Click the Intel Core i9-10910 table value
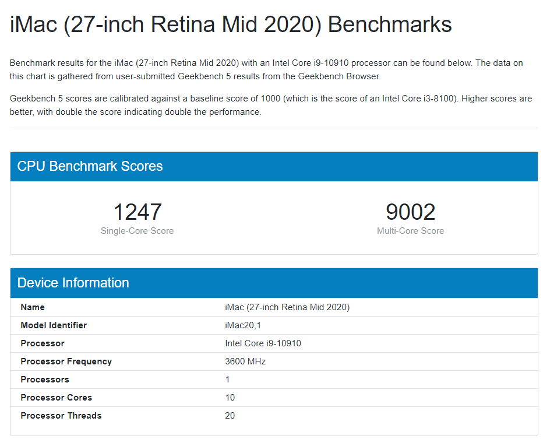543x446 pixels. pos(263,343)
